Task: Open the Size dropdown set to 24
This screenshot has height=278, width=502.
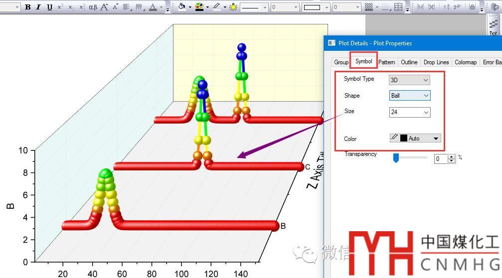Action: (409, 113)
